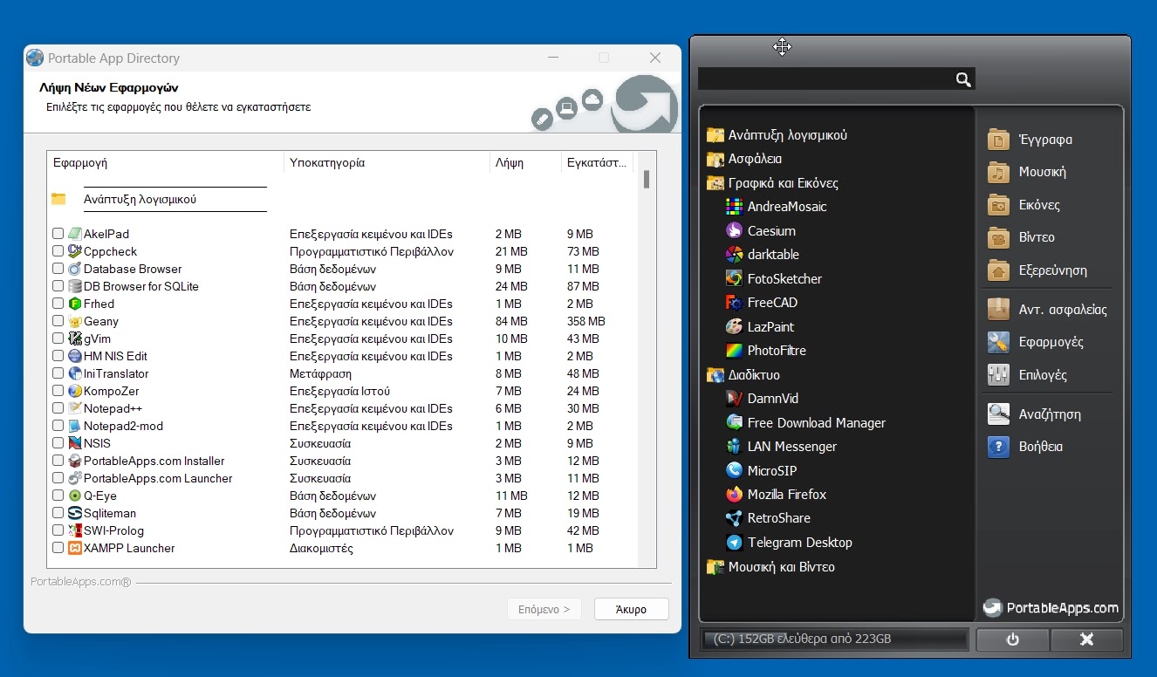Start darktable from the menu
The width and height of the screenshot is (1157, 677).
click(762, 255)
